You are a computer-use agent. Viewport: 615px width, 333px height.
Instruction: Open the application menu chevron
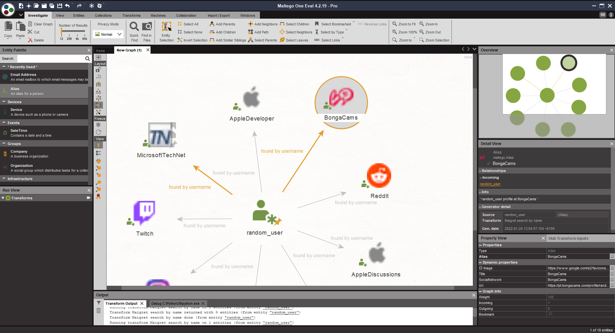pyautogui.click(x=21, y=15)
